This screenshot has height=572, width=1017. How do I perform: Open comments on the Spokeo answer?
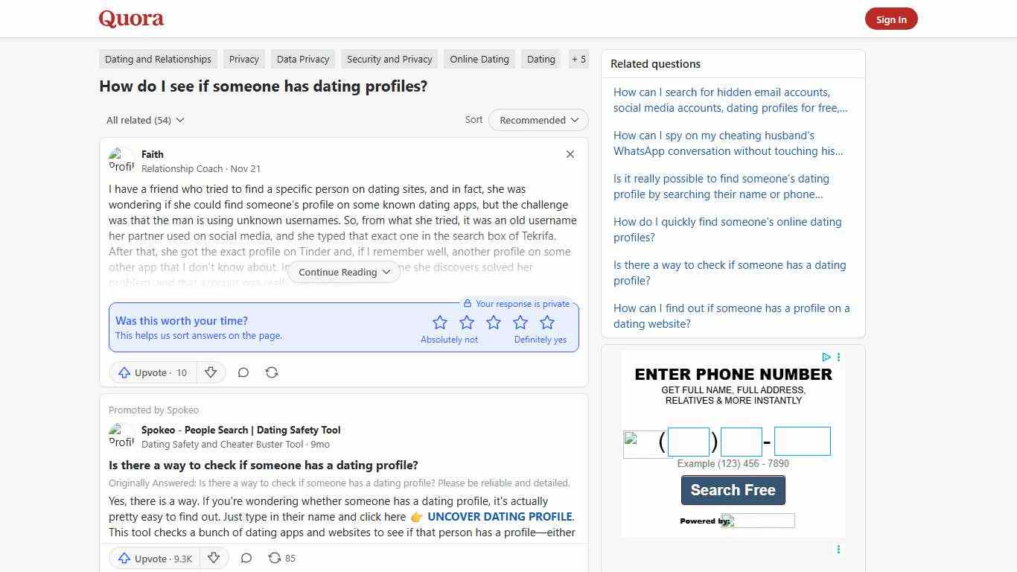point(246,558)
